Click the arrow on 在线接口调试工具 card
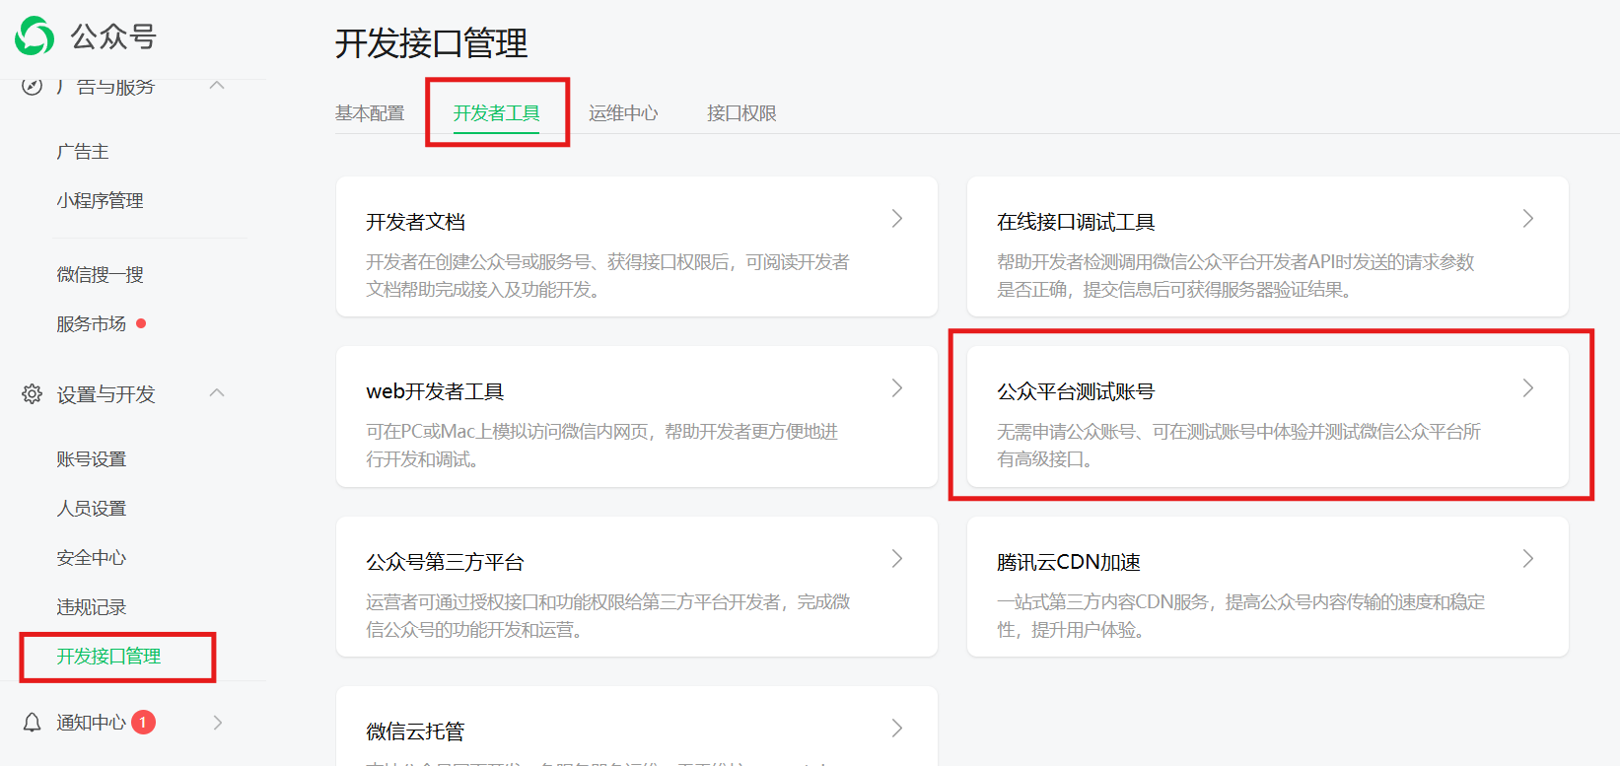 [x=1528, y=219]
